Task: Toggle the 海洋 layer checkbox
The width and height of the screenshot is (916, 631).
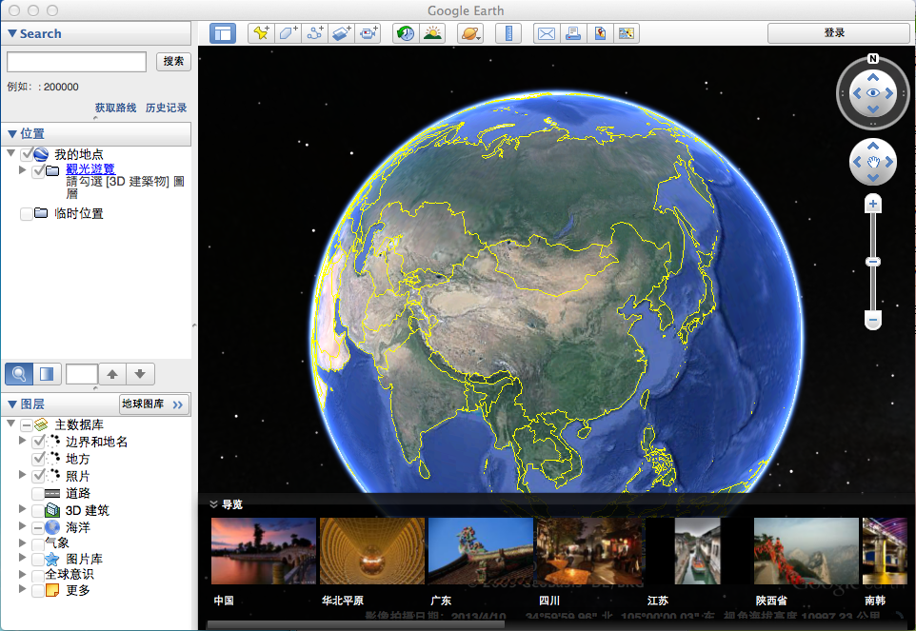Action: (38, 527)
